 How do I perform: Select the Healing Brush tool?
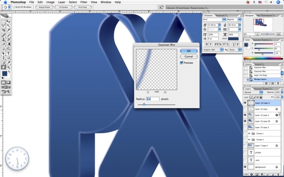(3, 35)
